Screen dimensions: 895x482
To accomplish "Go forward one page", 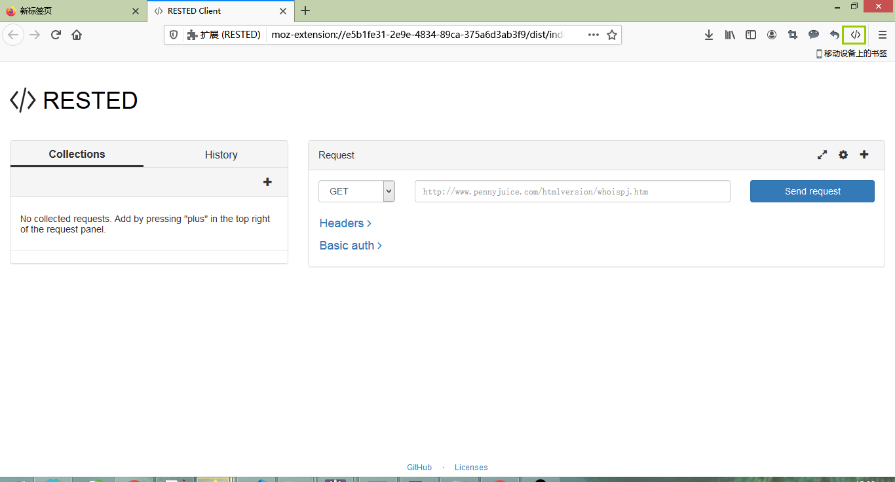I will (x=35, y=35).
